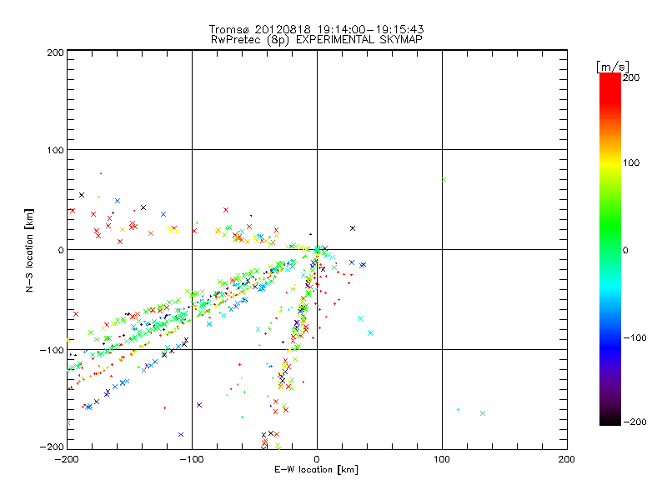Click the colorbar tick label '0'
This screenshot has width=667, height=500.
(x=625, y=250)
